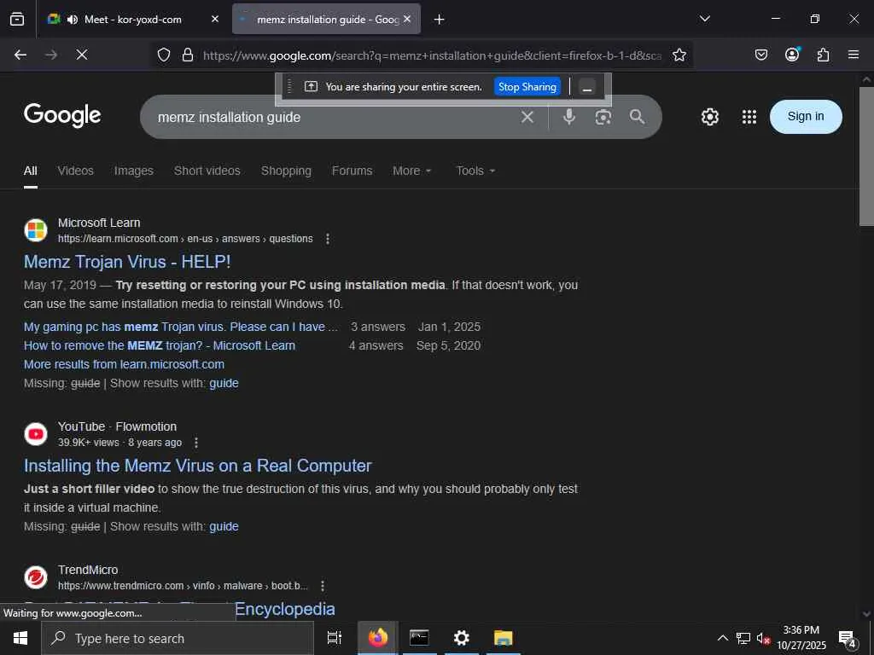Select the google.com address bar URL

[x=432, y=55]
